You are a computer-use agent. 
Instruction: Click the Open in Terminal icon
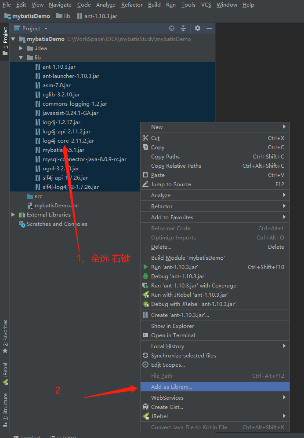pos(145,335)
